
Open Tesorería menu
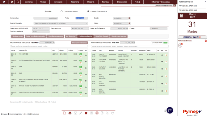(x=75, y=2)
